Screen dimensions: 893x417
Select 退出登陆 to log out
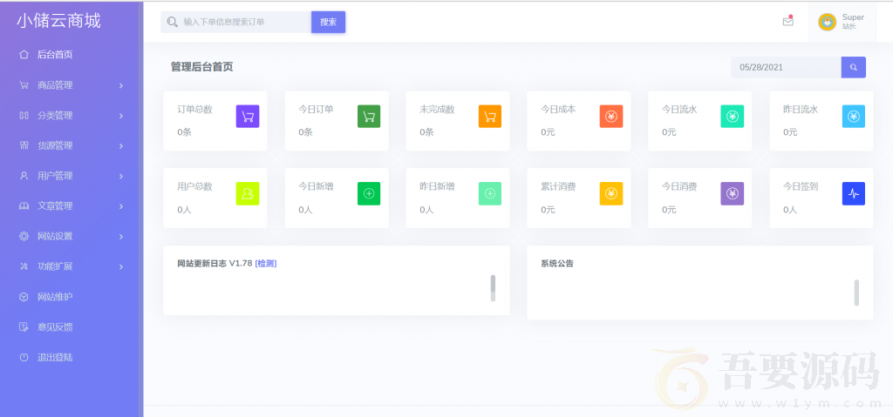[x=54, y=358]
